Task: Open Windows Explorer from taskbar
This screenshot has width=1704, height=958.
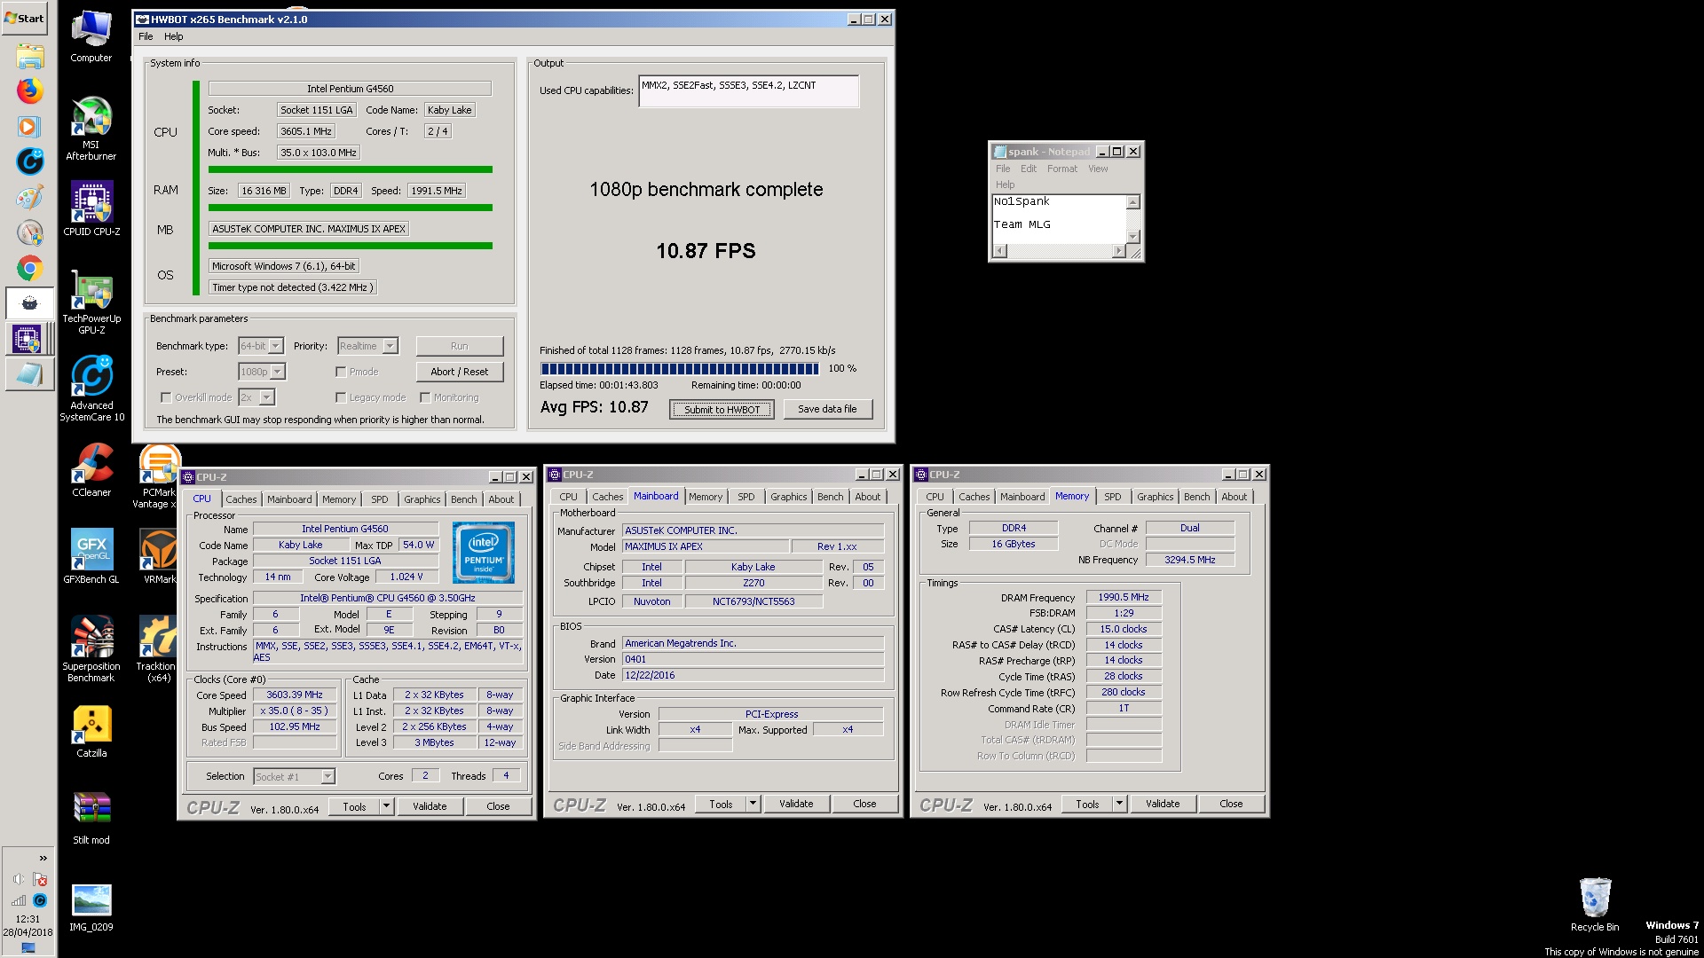Action: (29, 56)
